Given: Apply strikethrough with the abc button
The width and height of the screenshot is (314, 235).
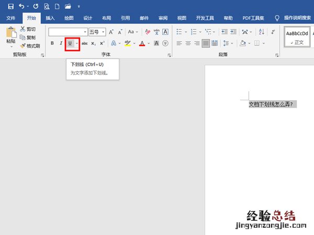Looking at the screenshot, I should [x=84, y=43].
